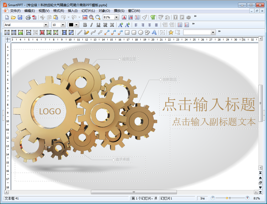Image resolution: width=267 pixels, height=204 pixels.
Task: Click the star animation icon
Action: tap(171, 32)
